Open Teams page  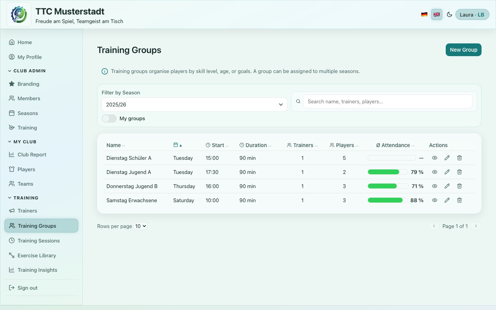pyautogui.click(x=41, y=184)
